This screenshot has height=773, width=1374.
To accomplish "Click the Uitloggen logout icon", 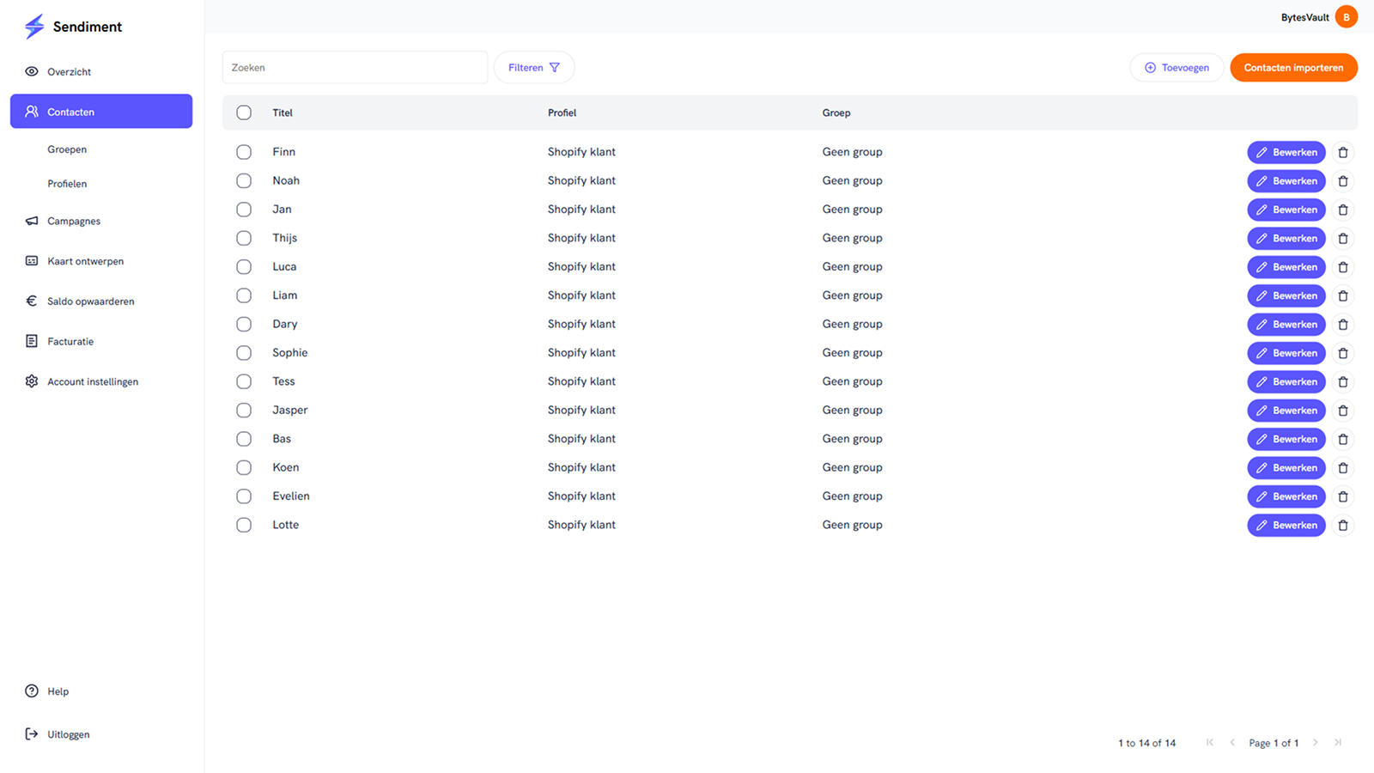I will click(x=32, y=733).
